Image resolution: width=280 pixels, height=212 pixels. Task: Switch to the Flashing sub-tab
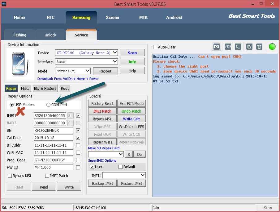click(19, 35)
